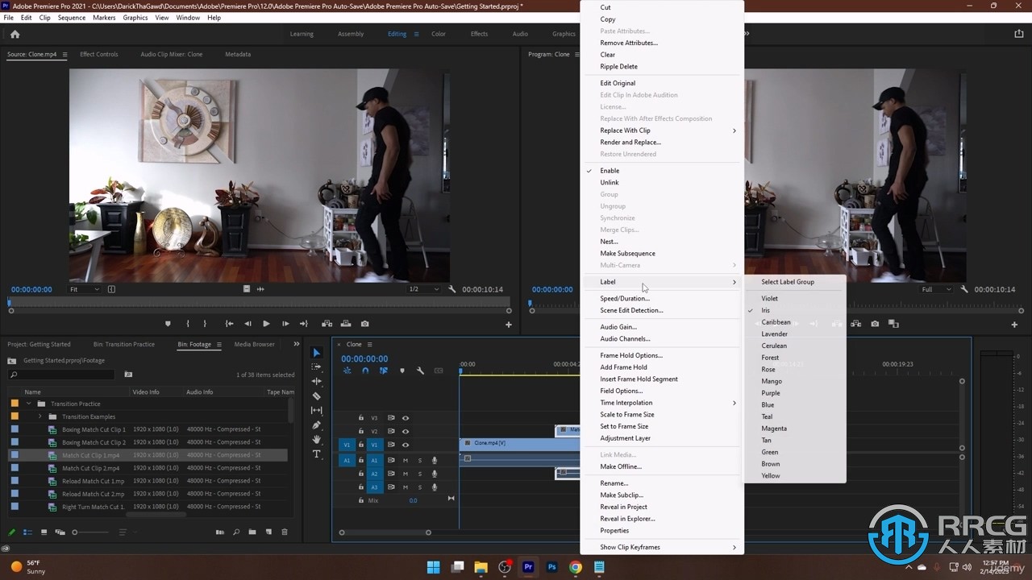1032x580 pixels.
Task: Click Overwrite button in Source monitor
Action: tap(346, 324)
